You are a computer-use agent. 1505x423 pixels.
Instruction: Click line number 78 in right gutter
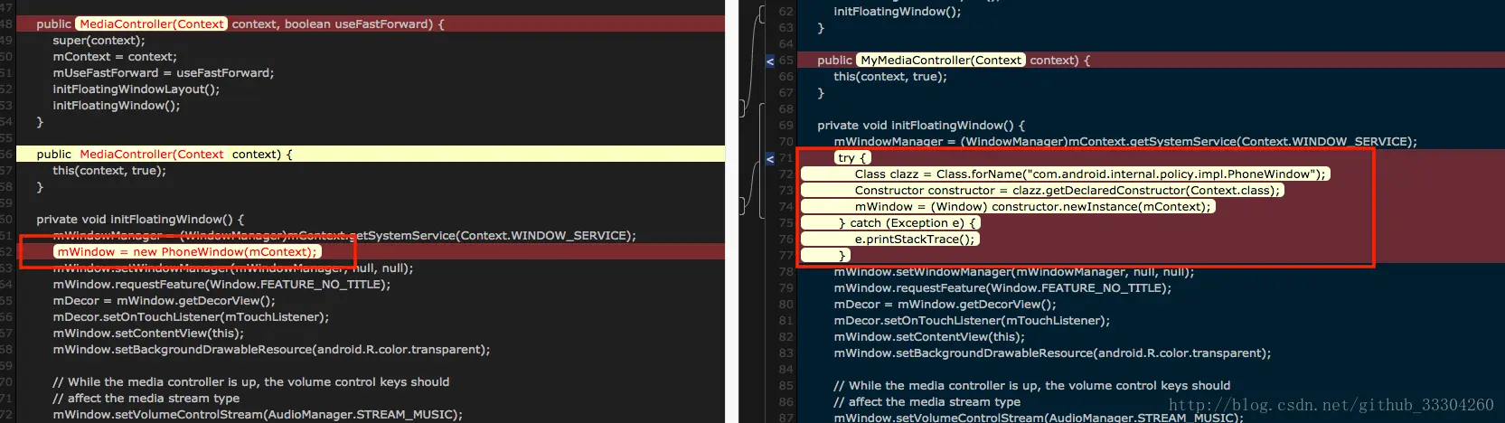(x=785, y=272)
